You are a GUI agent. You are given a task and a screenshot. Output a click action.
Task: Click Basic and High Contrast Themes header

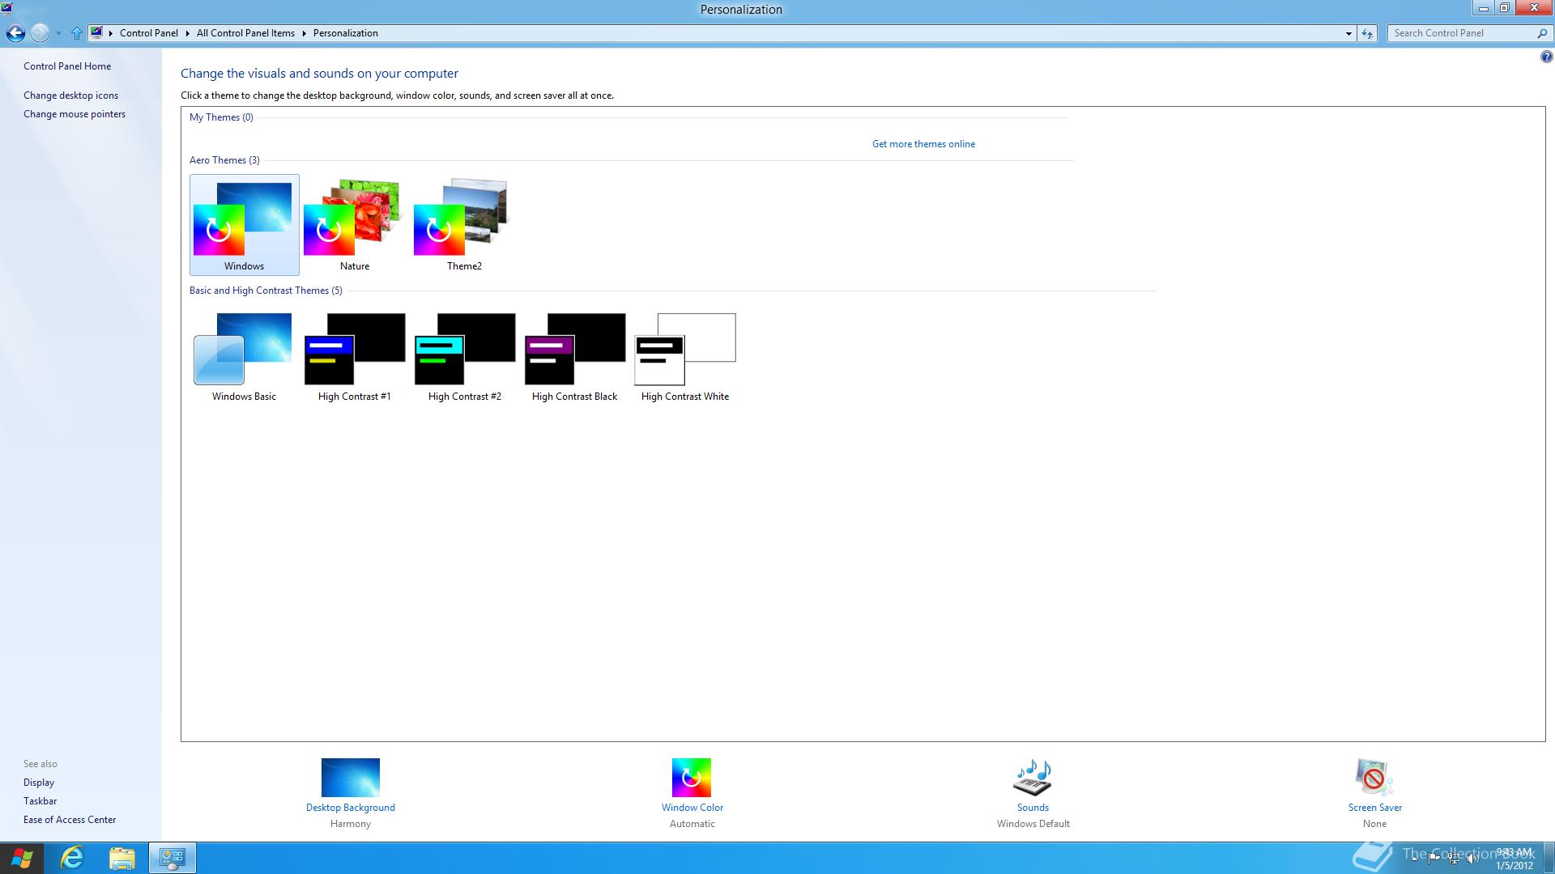(x=266, y=291)
